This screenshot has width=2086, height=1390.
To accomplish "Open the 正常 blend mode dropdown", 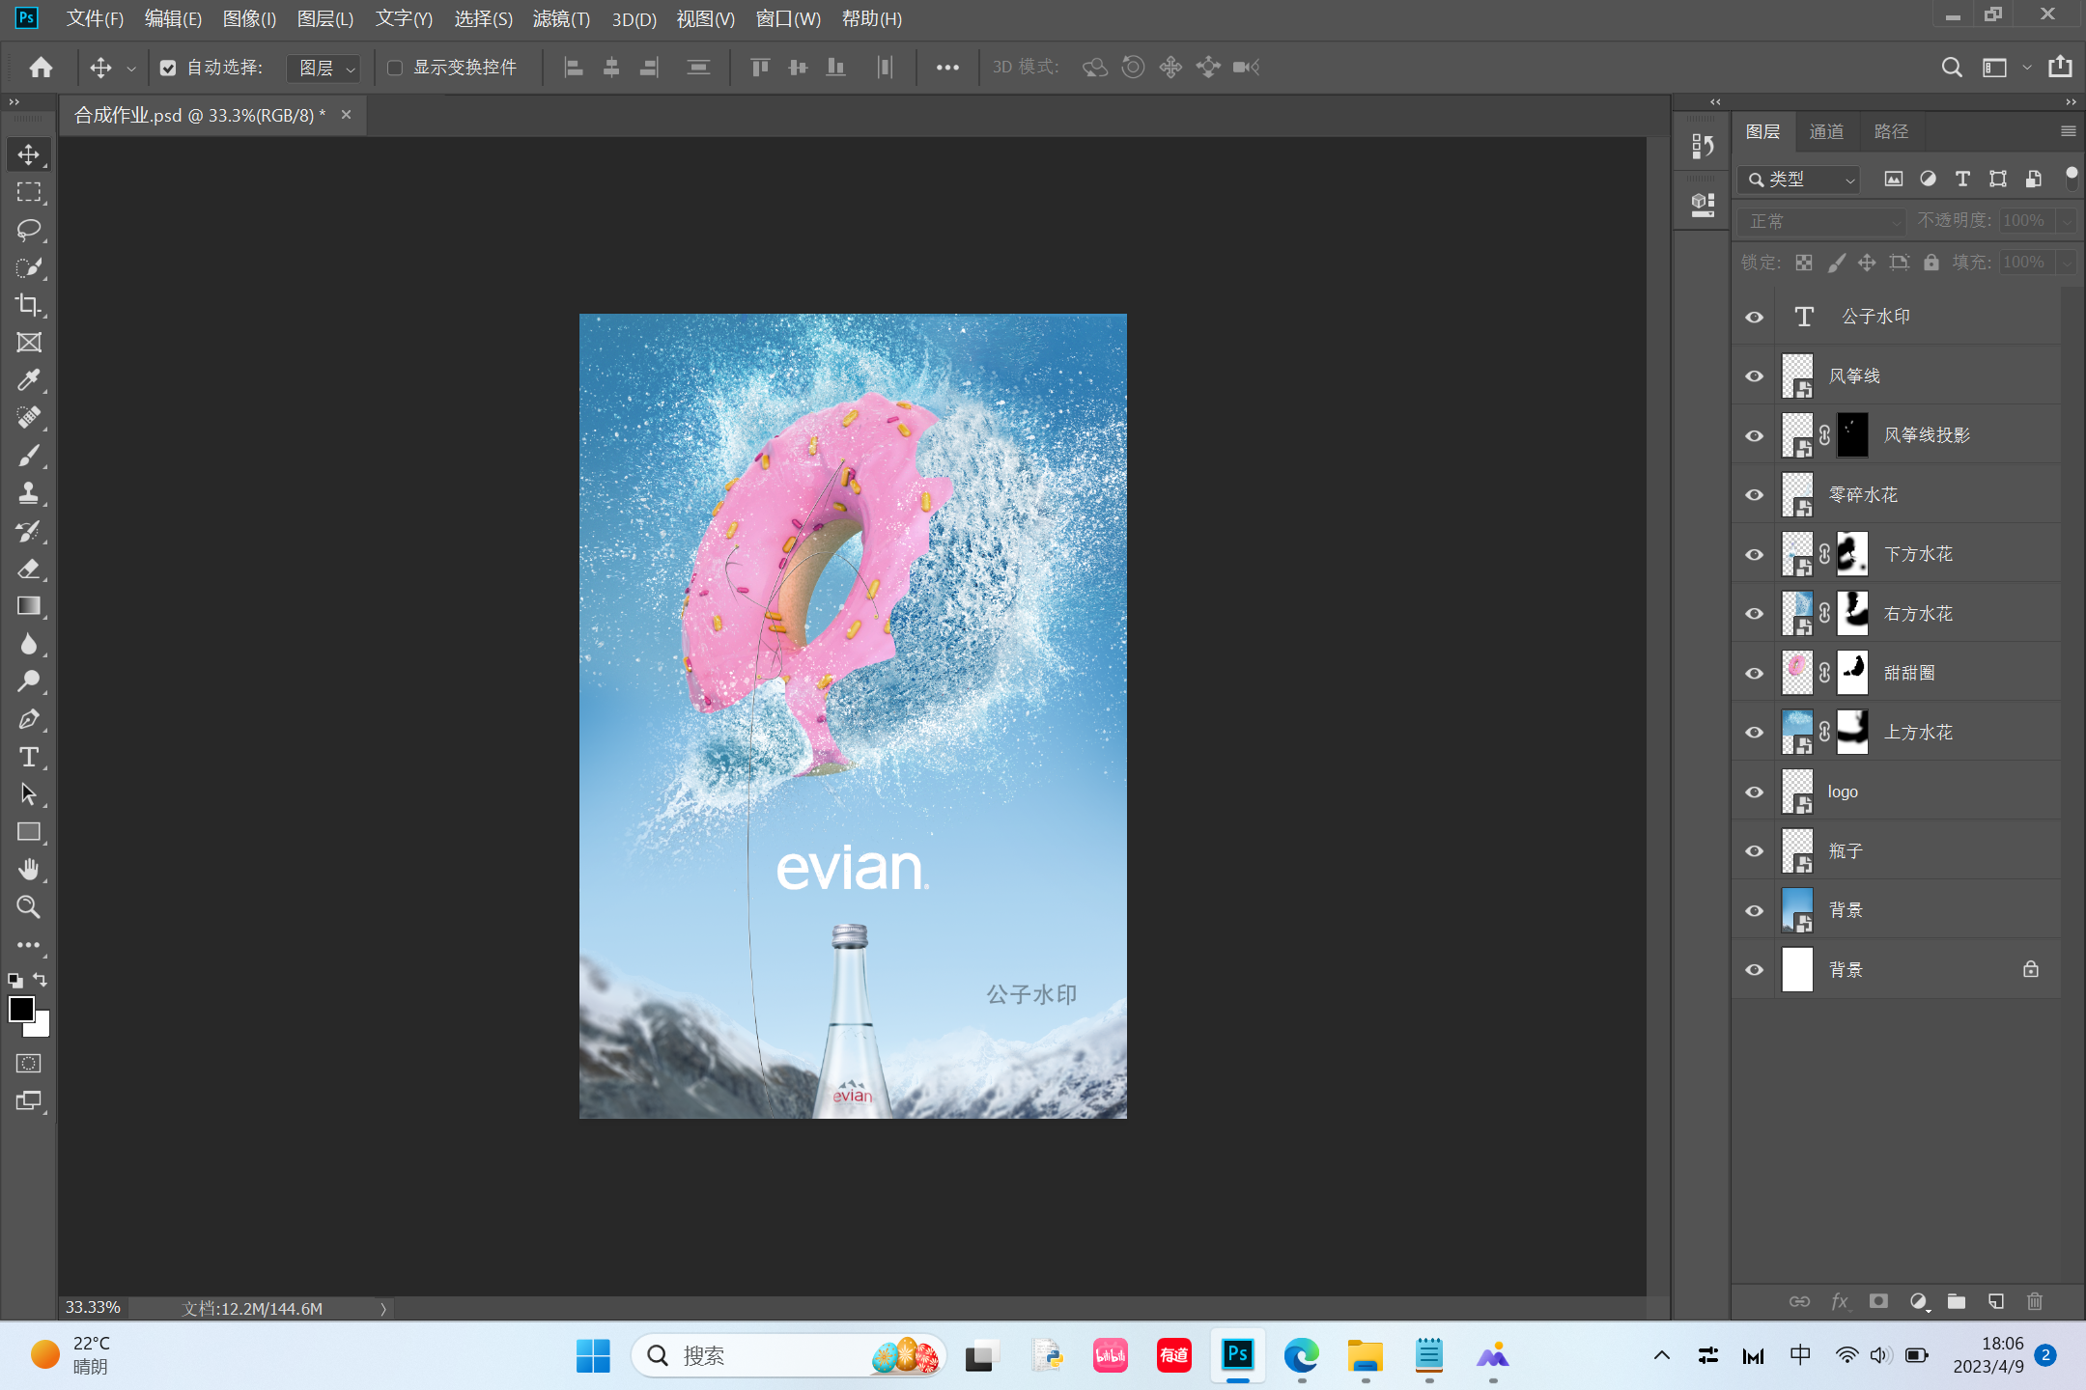I will [x=1821, y=221].
